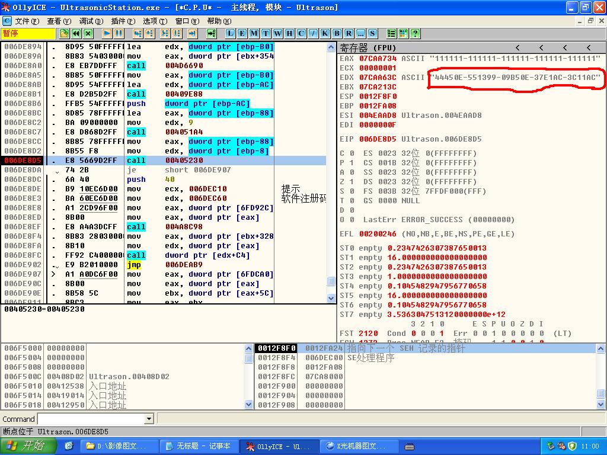Toggle the T flag value
607x455 pixels.
point(352,201)
